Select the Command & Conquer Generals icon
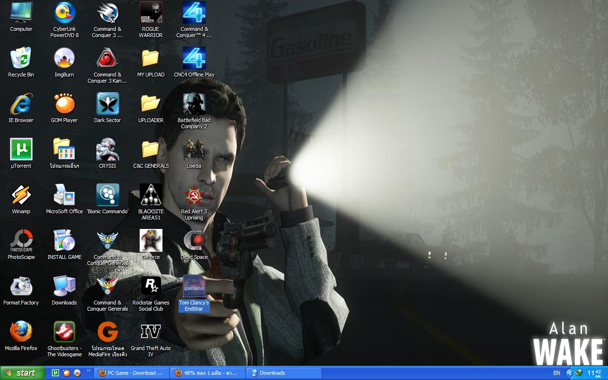 [107, 293]
